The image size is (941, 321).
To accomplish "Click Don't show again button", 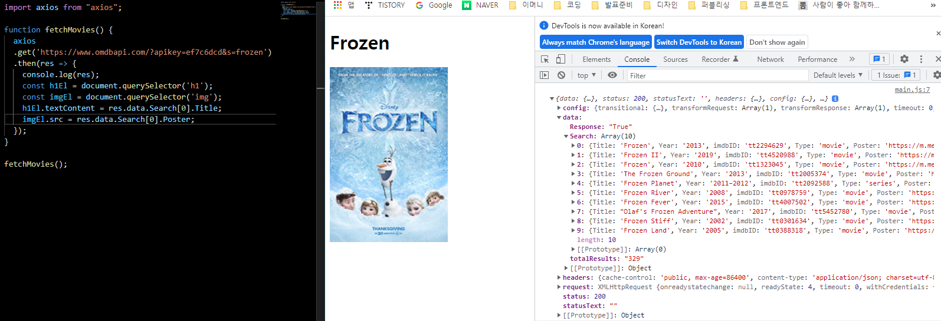I will pos(777,42).
